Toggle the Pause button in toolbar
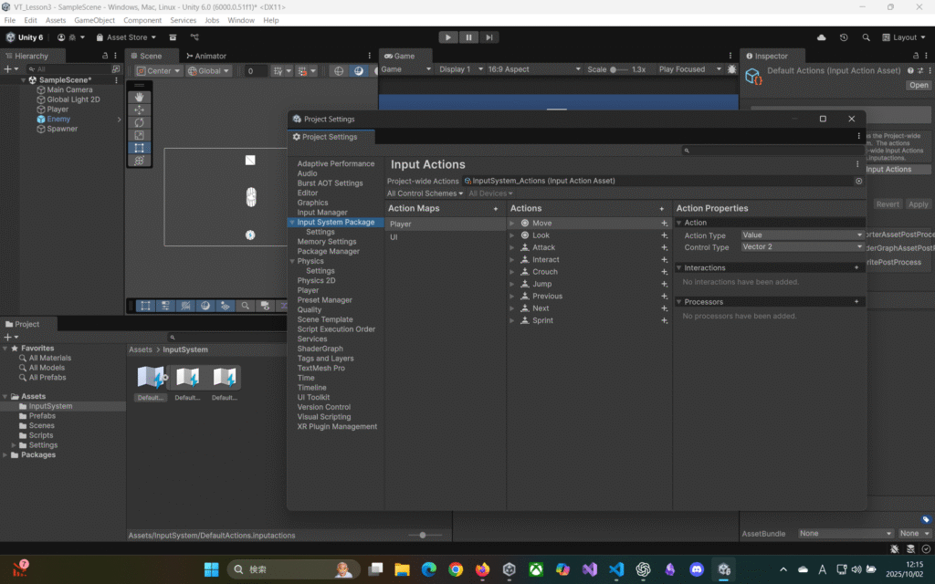 coord(469,37)
